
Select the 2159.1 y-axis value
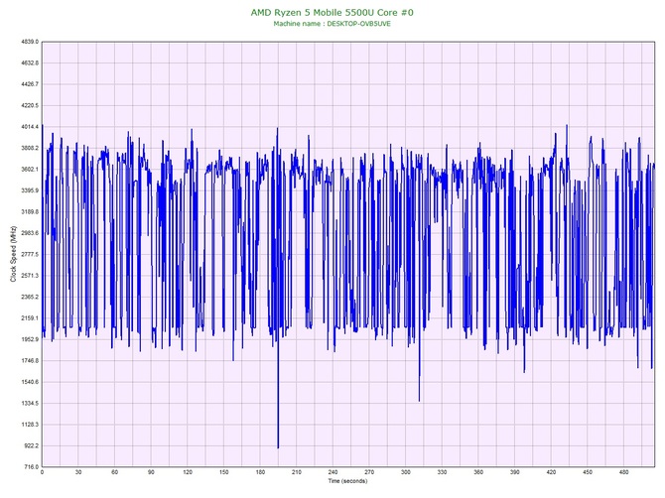point(29,318)
